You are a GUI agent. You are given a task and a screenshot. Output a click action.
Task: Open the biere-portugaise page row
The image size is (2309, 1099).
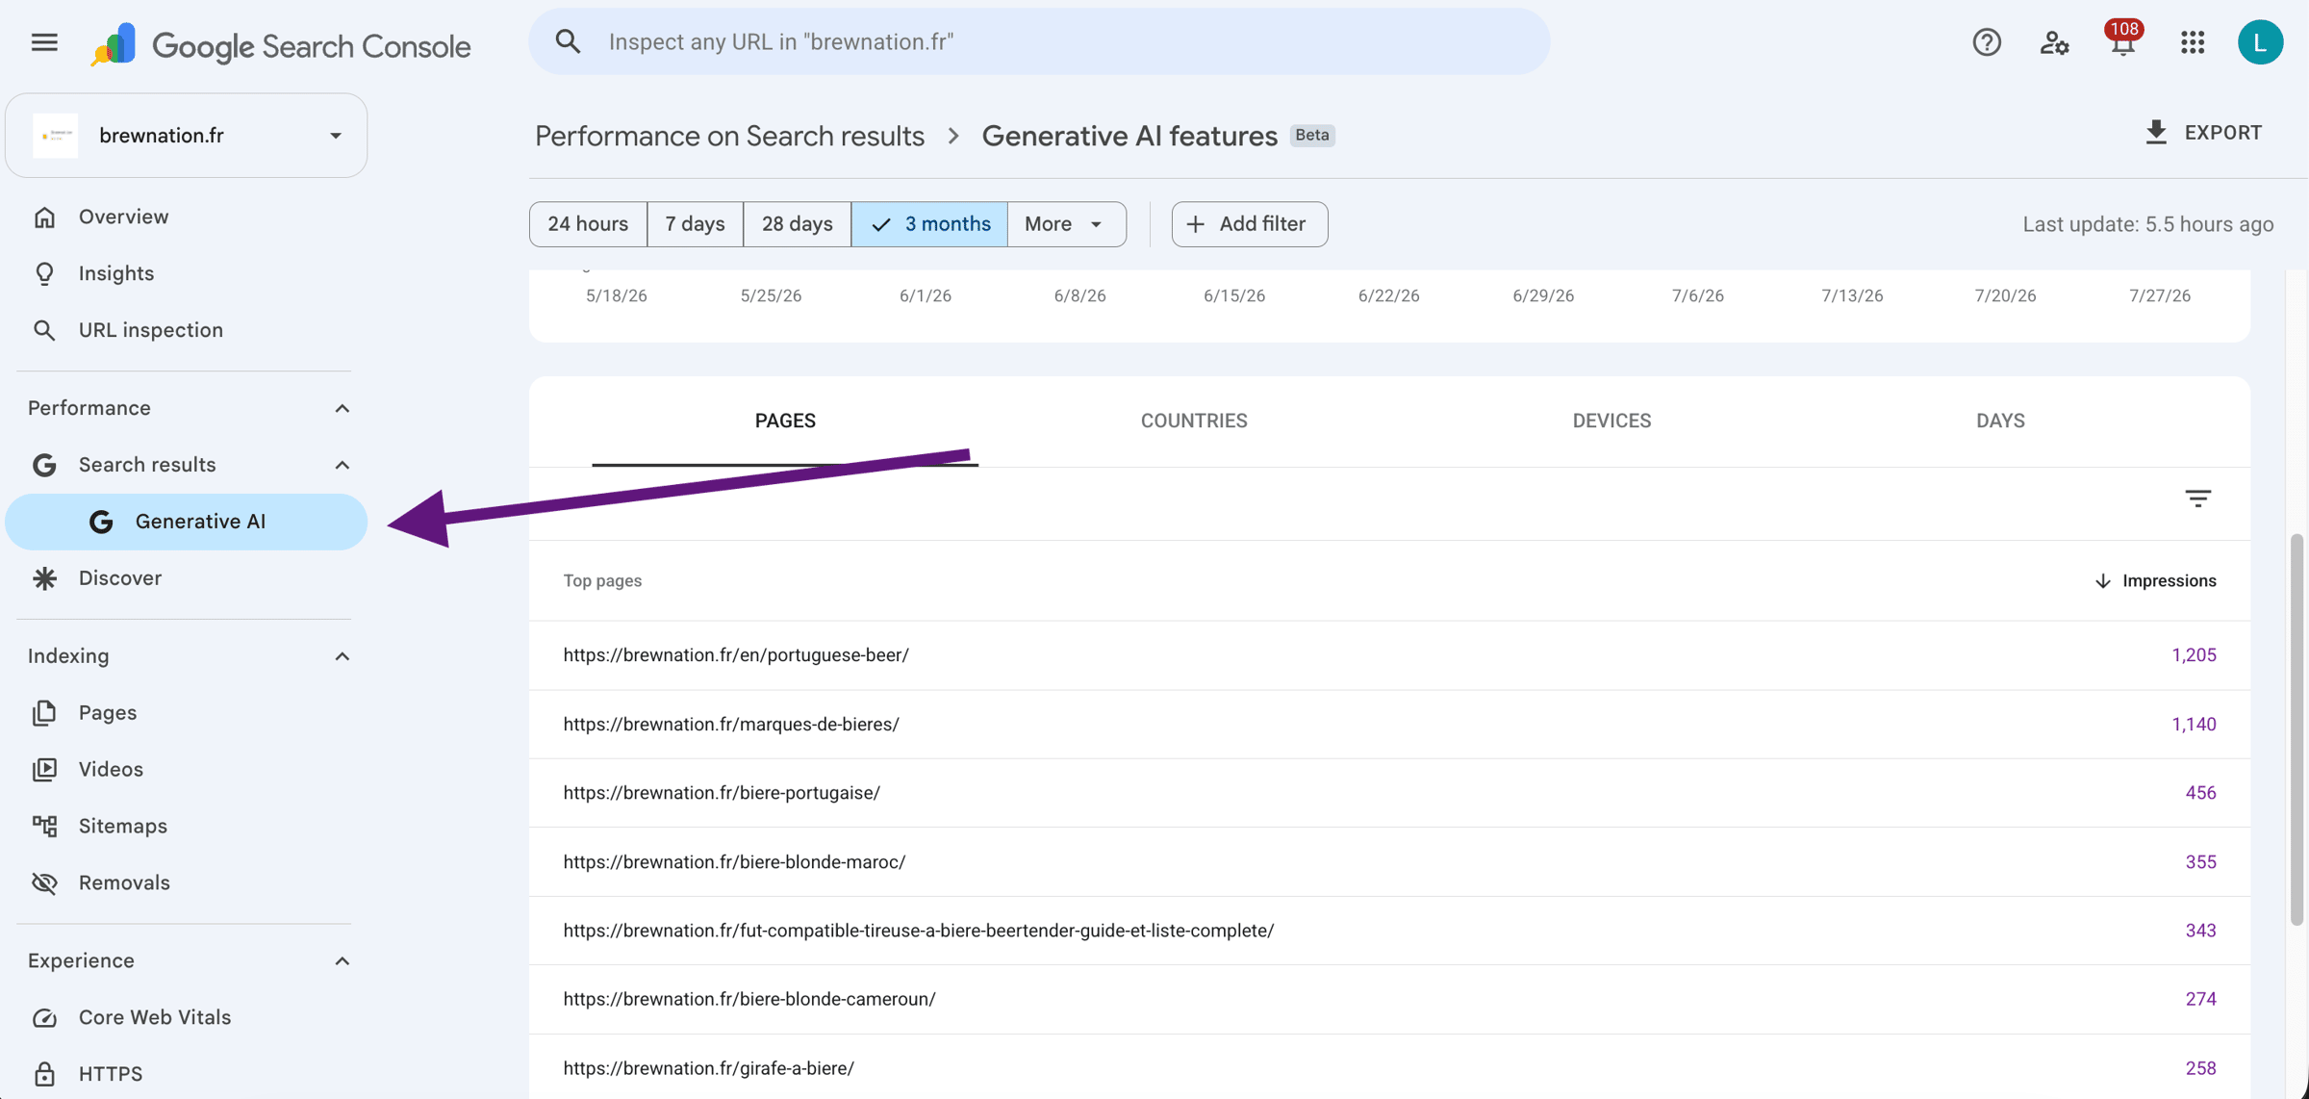coord(1389,793)
